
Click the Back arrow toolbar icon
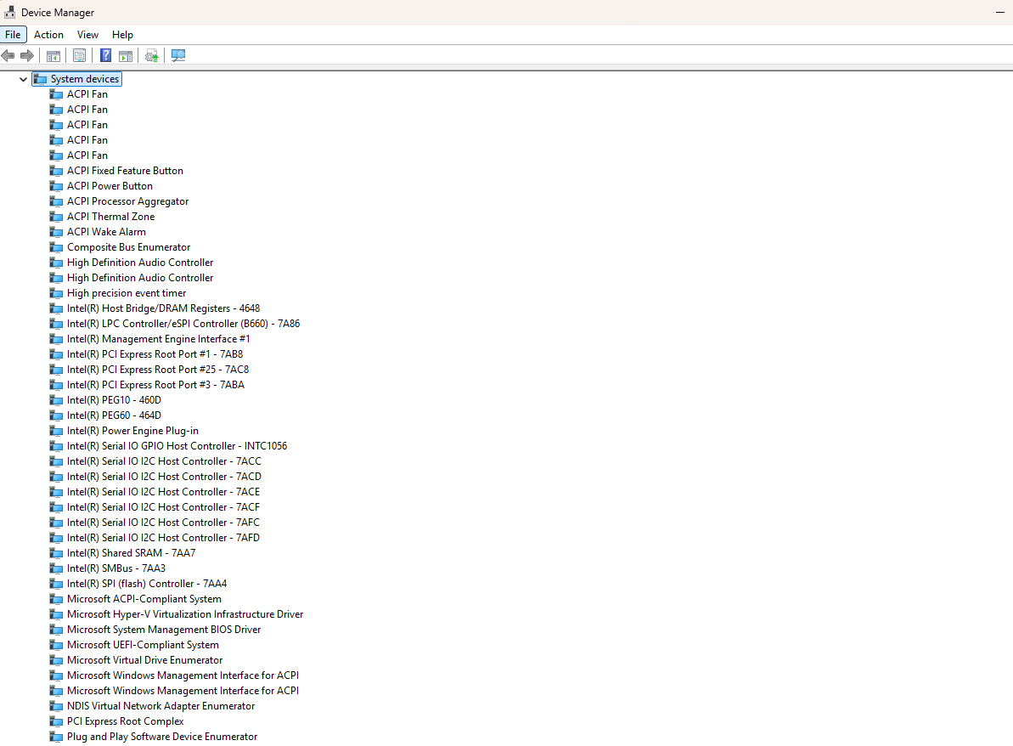tap(8, 55)
